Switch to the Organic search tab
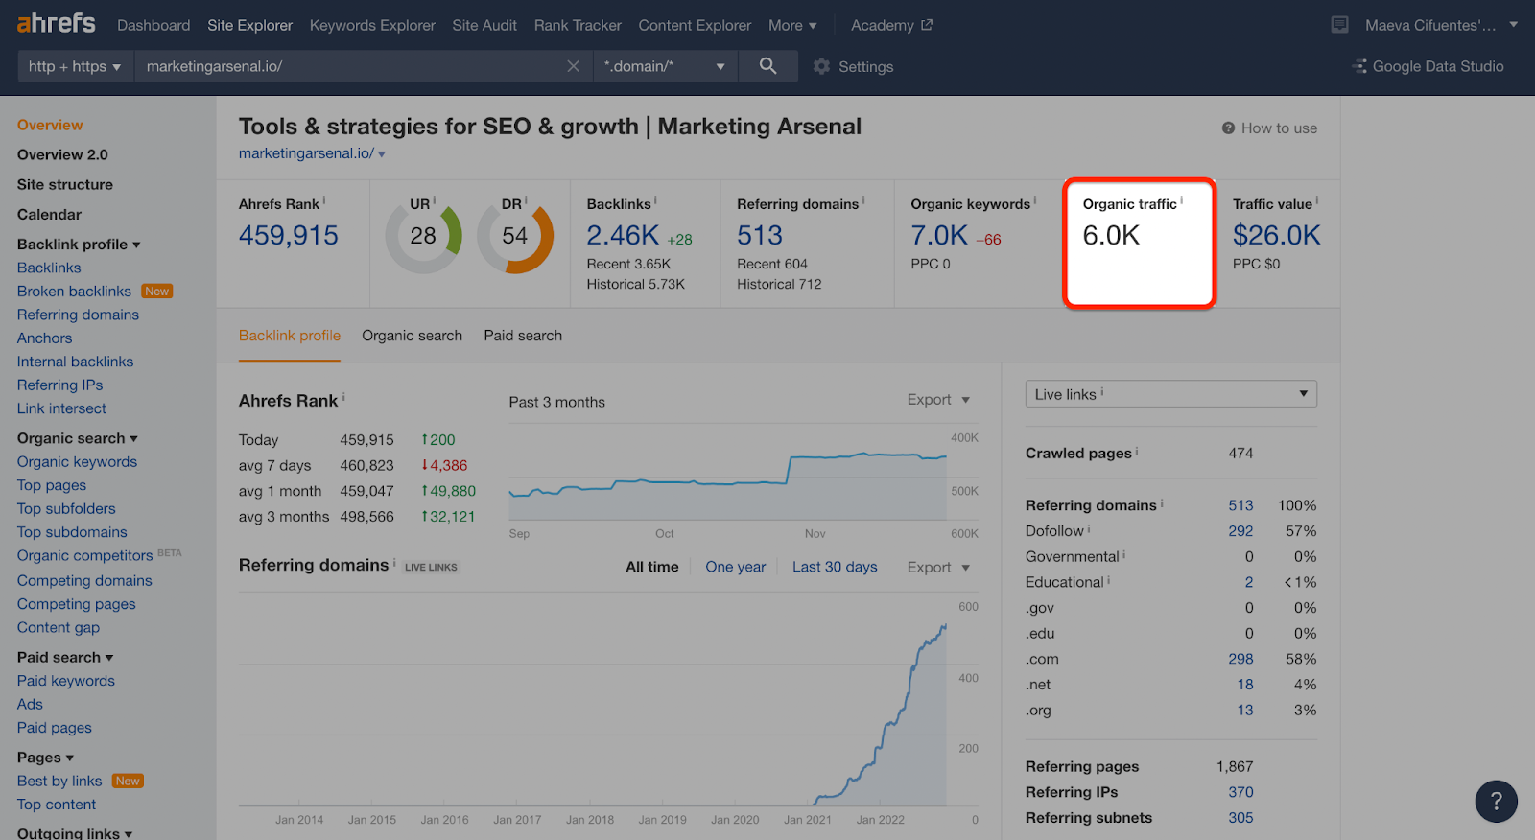This screenshot has width=1535, height=840. [x=412, y=336]
